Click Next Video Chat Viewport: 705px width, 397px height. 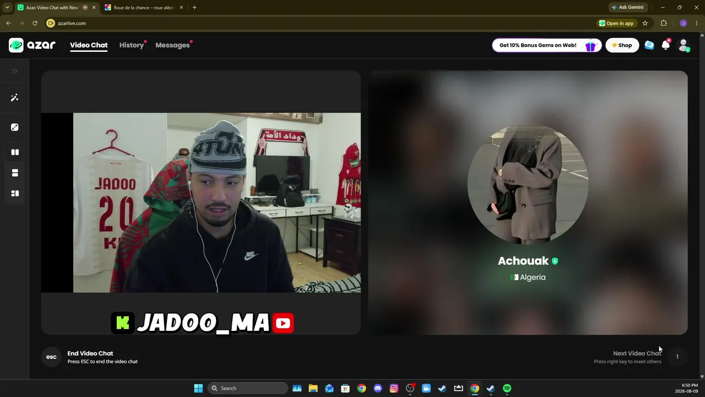tap(637, 353)
